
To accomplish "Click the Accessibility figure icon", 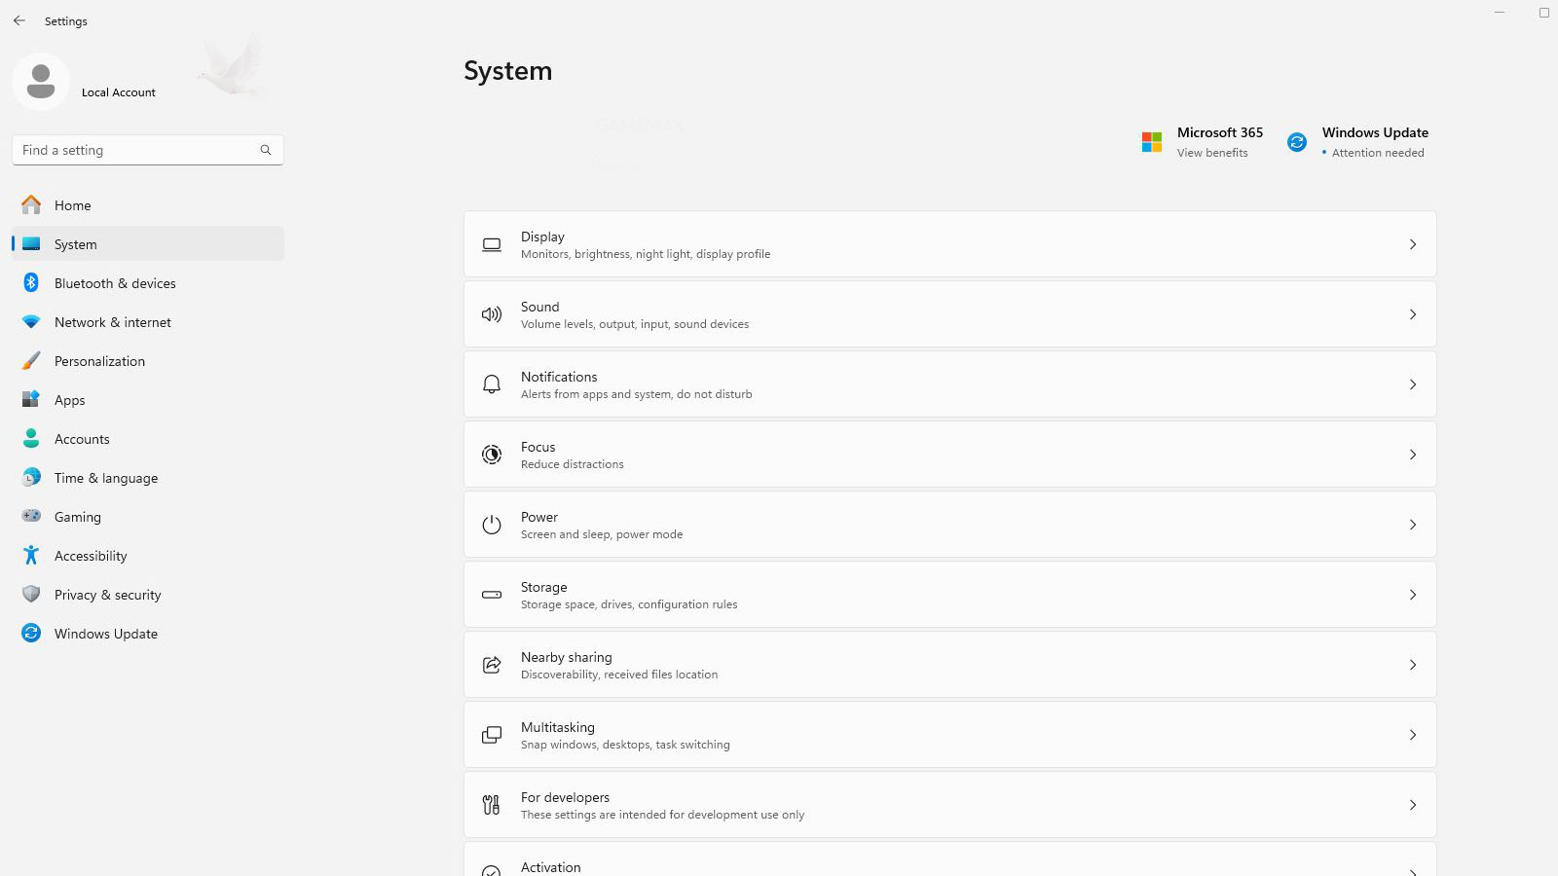I will (x=31, y=555).
